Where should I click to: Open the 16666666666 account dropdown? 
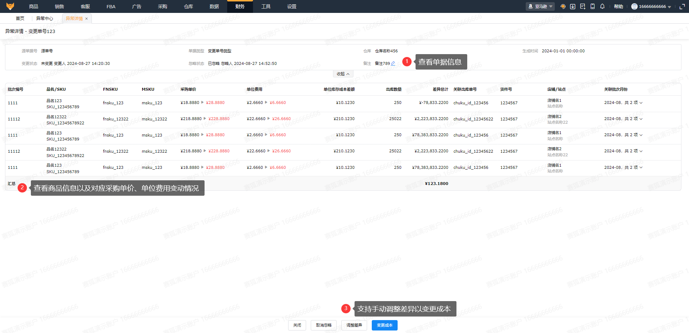(x=651, y=6)
